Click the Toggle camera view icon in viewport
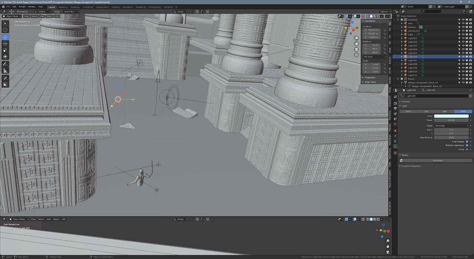This screenshot has width=474, height=259. coord(357,49)
